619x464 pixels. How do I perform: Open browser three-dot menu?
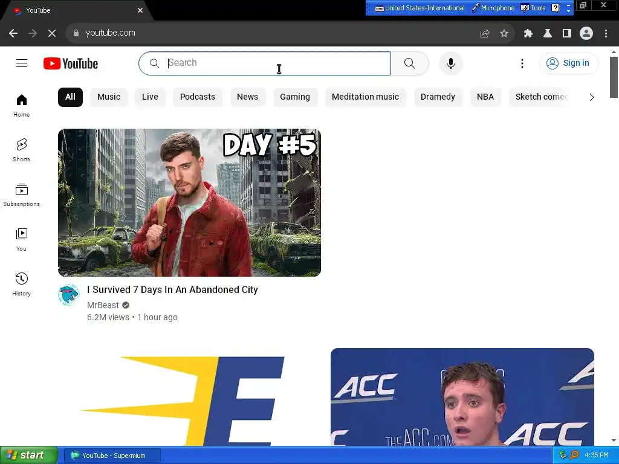pyautogui.click(x=606, y=34)
